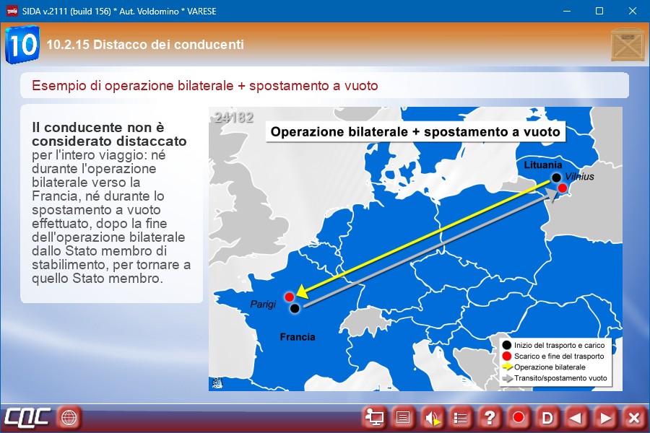Click the 'Esempio di operazione bilaterale' subtitle bar

point(324,86)
